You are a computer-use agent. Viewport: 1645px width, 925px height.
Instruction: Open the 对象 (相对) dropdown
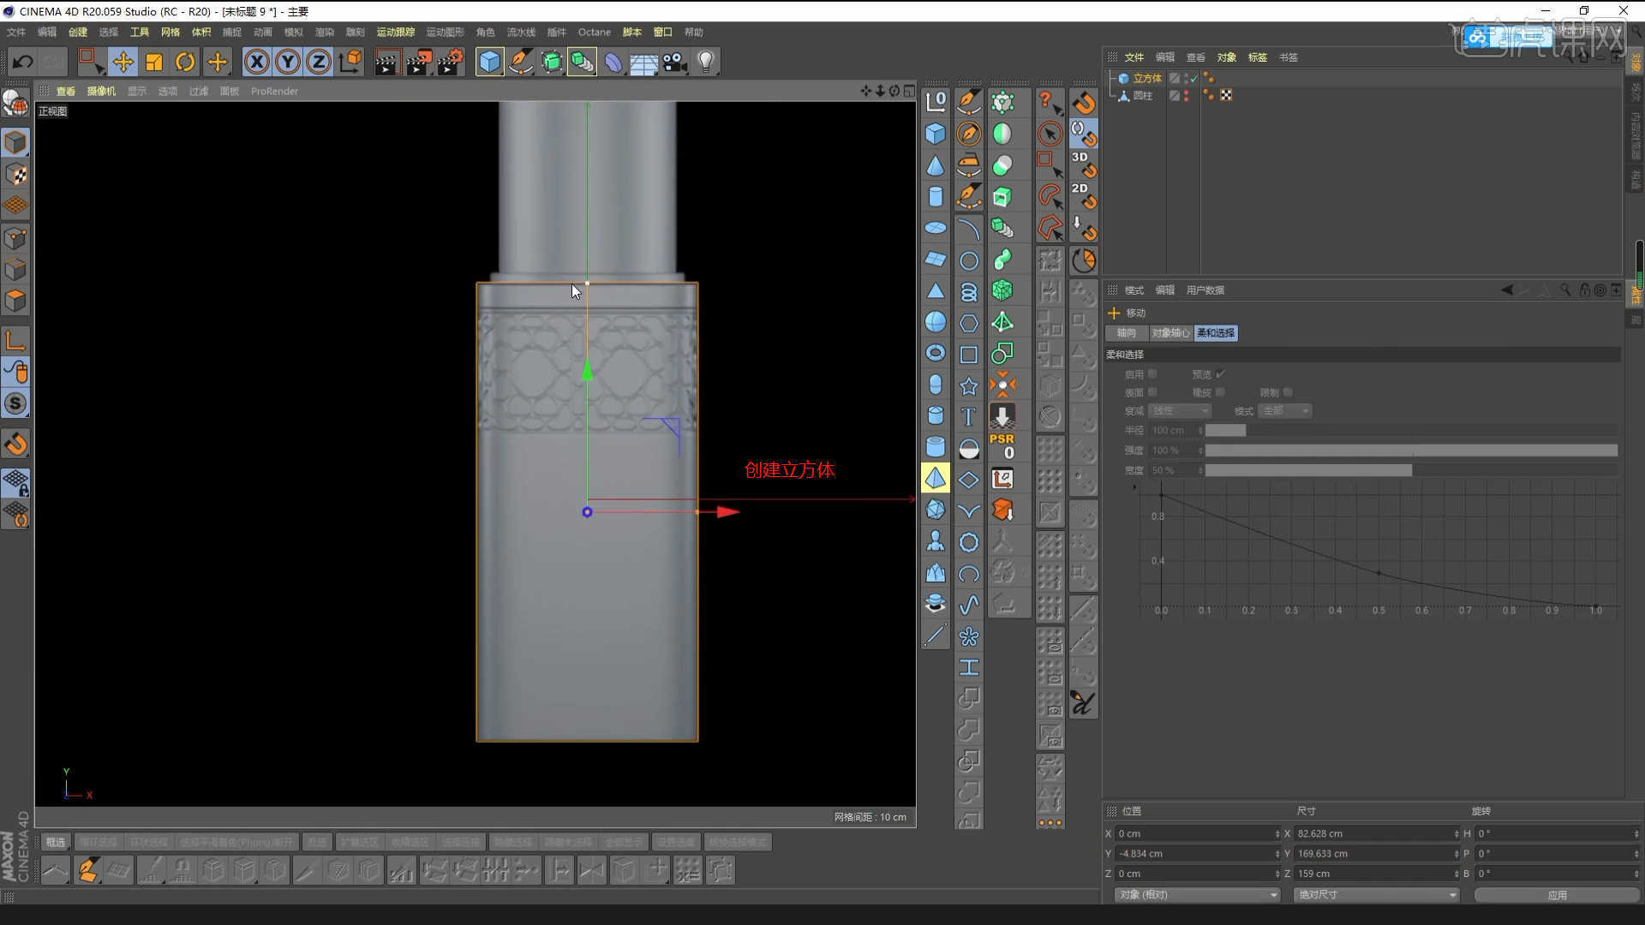pyautogui.click(x=1197, y=894)
